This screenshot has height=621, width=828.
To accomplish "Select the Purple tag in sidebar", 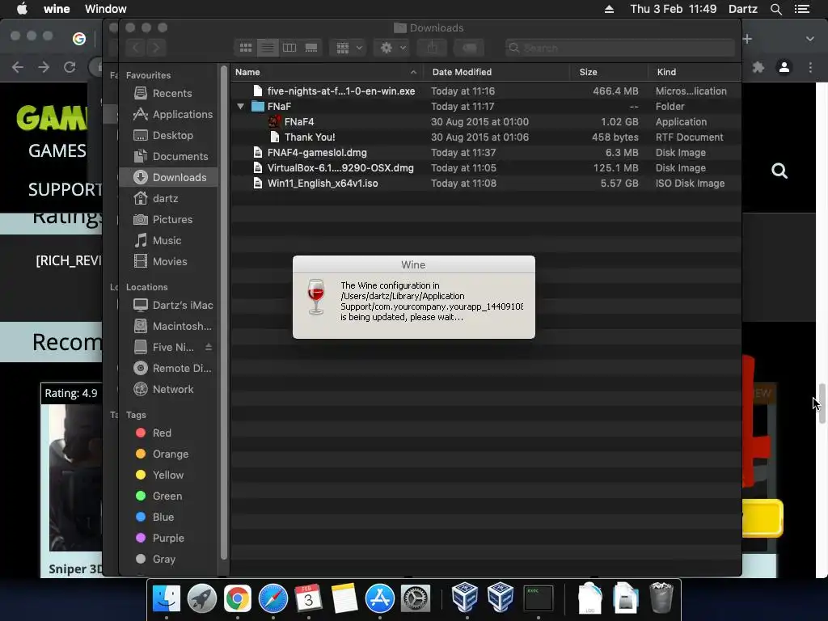I will pyautogui.click(x=168, y=538).
